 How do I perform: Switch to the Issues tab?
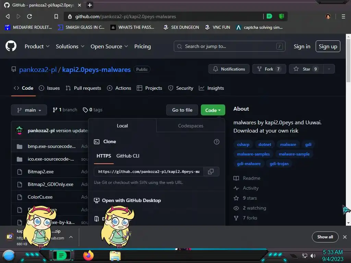[x=49, y=88]
